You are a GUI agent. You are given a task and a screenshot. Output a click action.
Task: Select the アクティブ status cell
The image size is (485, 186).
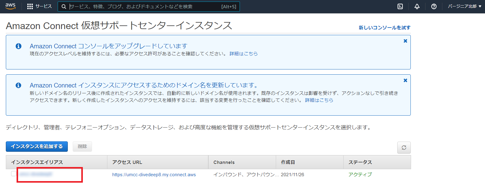360,174
